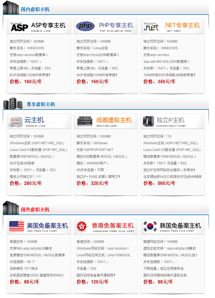The height and width of the screenshot is (298, 215).
Task: Click the blue PHP oval logo
Action: (85, 26)
